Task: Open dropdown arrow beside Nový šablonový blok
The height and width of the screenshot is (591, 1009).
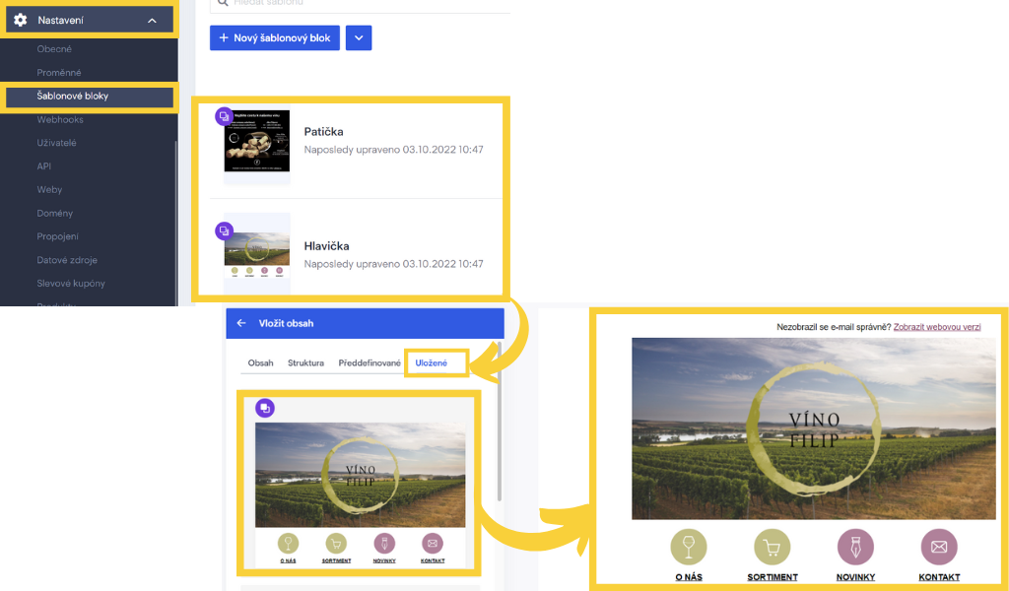Action: tap(359, 38)
